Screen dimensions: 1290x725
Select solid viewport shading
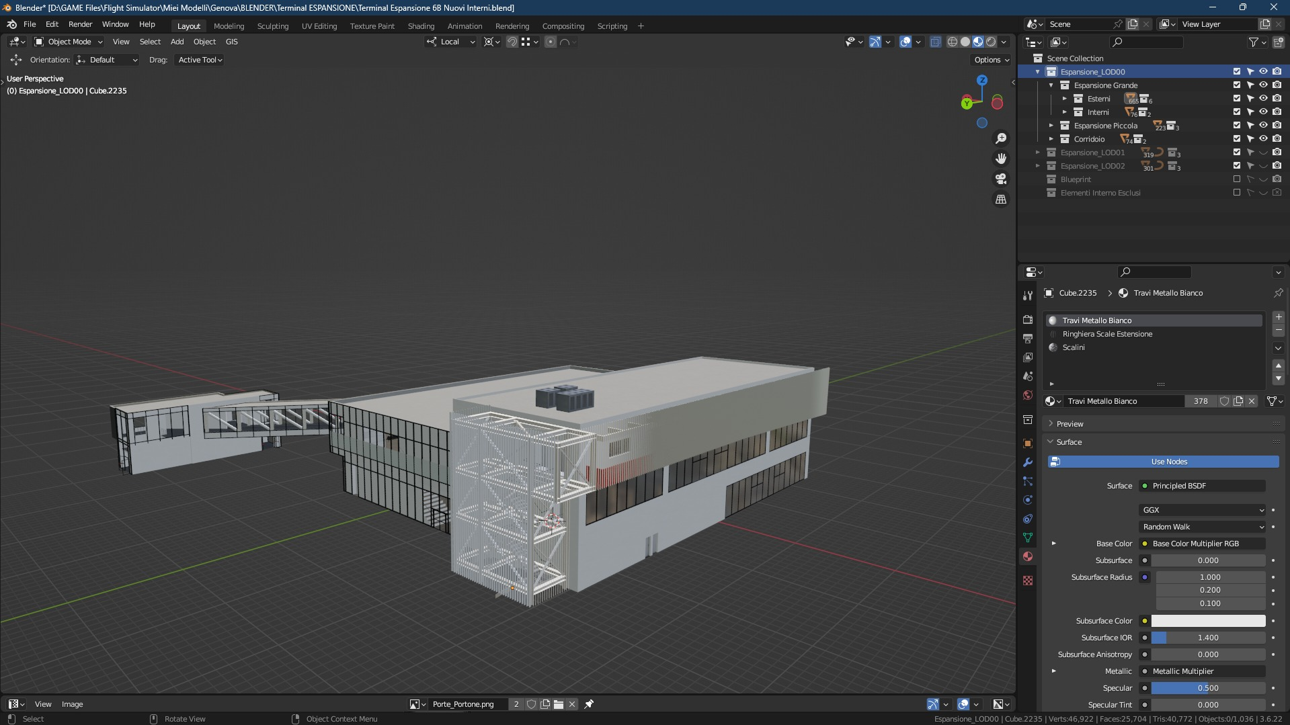coord(965,42)
